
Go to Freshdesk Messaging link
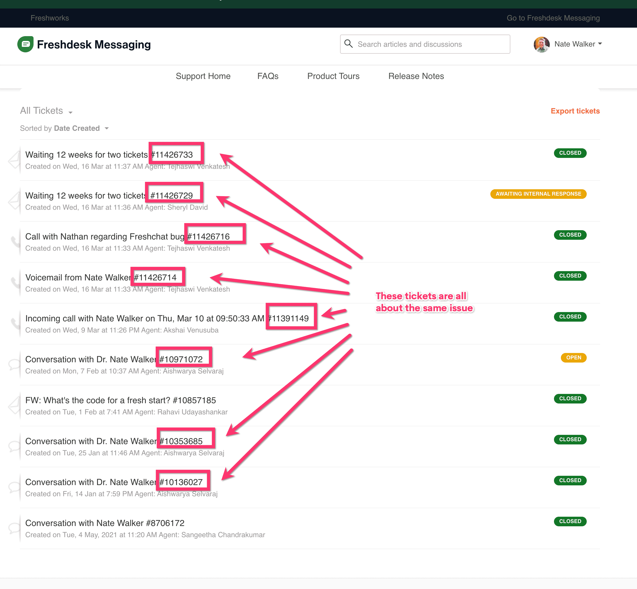[x=553, y=18]
